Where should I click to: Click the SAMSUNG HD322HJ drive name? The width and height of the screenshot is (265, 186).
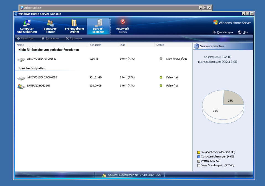[x=38, y=86]
